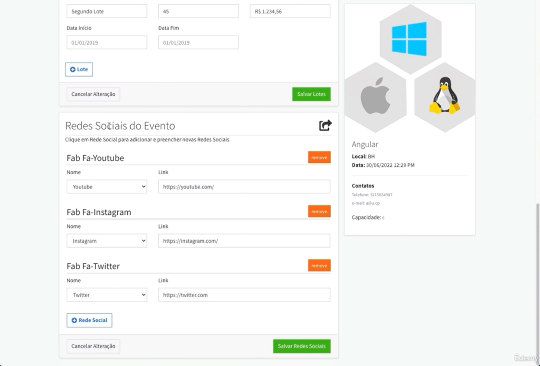Screen dimensions: 540x366
Task: Cancel changes in the Lotes section
Action: [x=93, y=94]
